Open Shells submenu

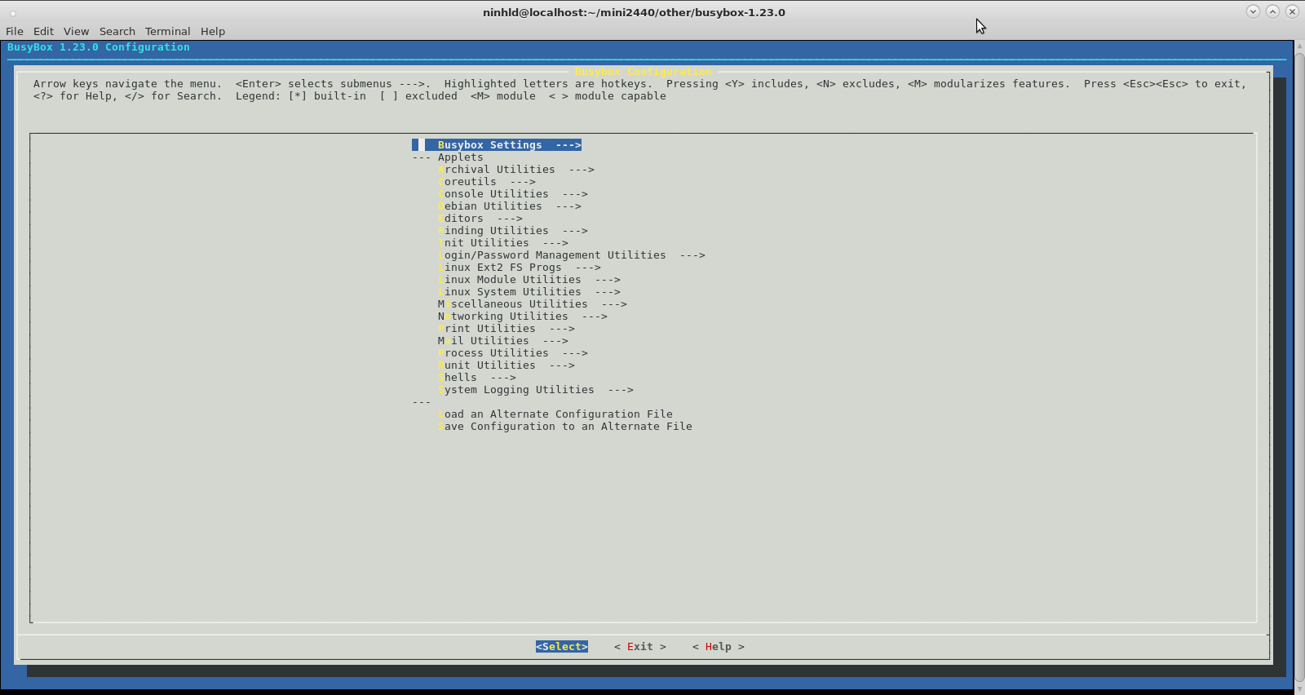pyautogui.click(x=477, y=378)
